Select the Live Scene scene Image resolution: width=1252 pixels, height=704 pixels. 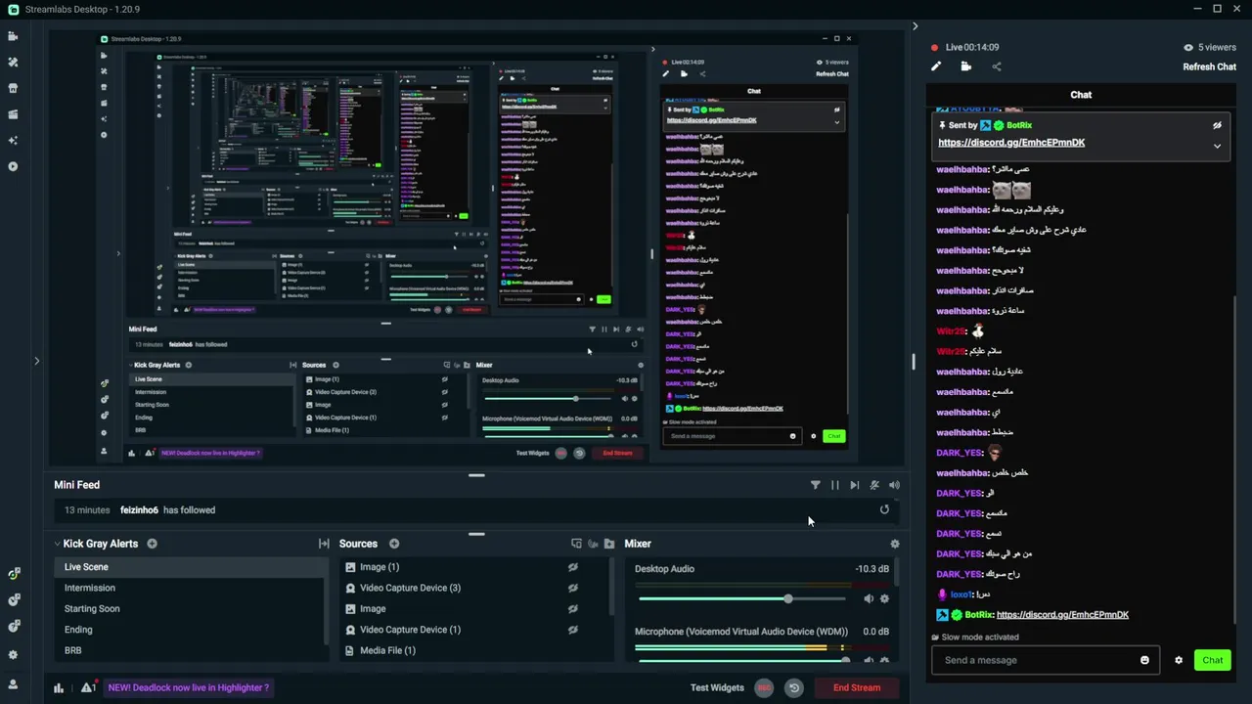(191, 567)
